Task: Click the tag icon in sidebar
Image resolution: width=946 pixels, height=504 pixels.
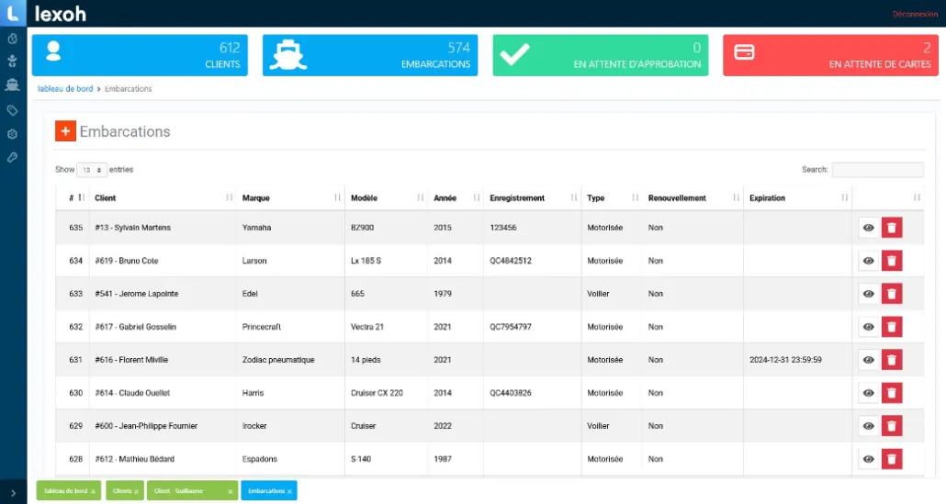Action: point(12,110)
